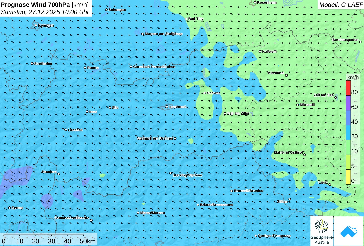Click the "Bruneck/Brunico" town label
The height and width of the screenshot is (246, 364).
[249, 191]
